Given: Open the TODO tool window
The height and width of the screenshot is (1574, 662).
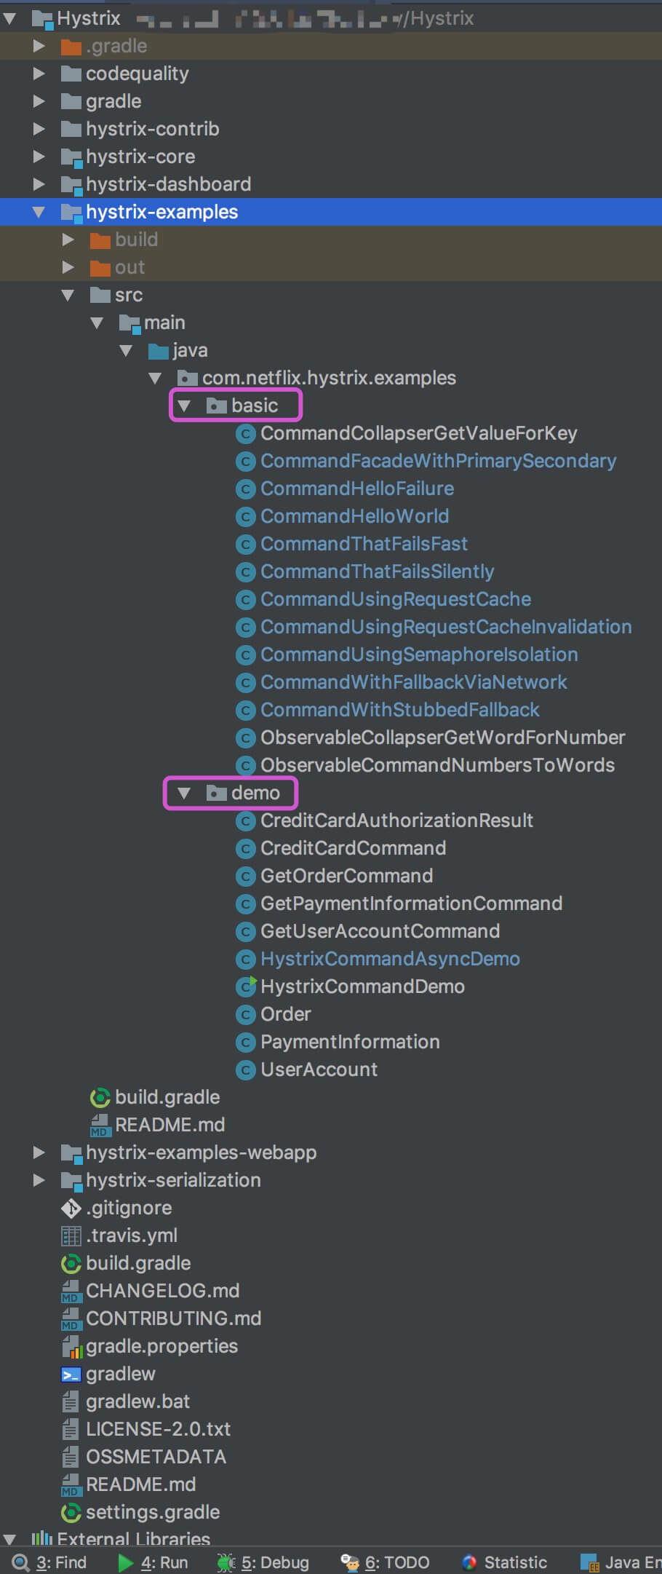Looking at the screenshot, I should tap(386, 1562).
